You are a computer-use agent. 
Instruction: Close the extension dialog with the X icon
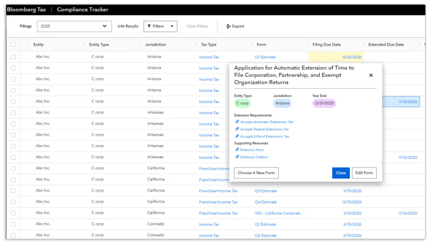pyautogui.click(x=371, y=75)
